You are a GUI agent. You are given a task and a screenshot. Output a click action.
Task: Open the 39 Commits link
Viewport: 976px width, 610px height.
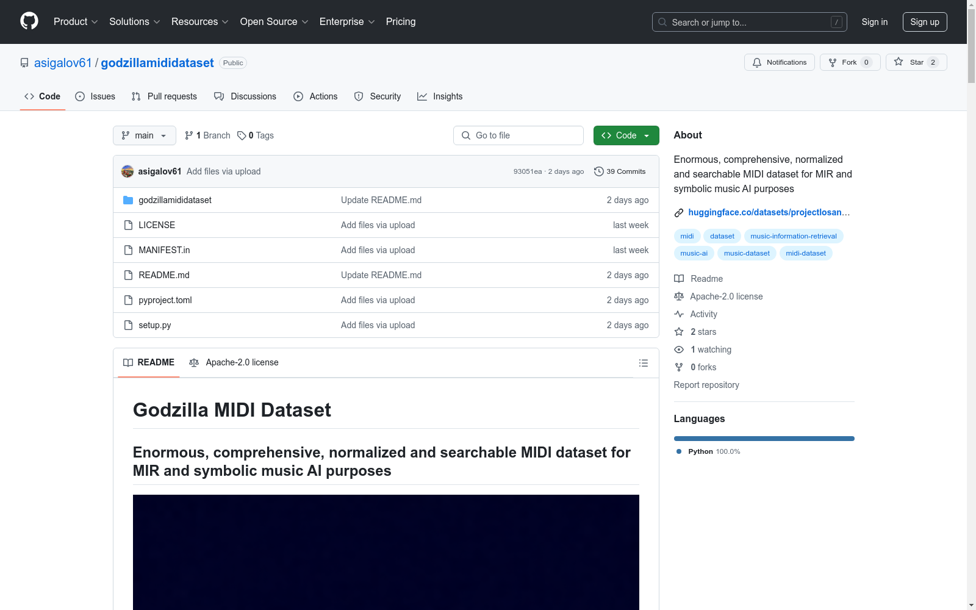coord(620,171)
